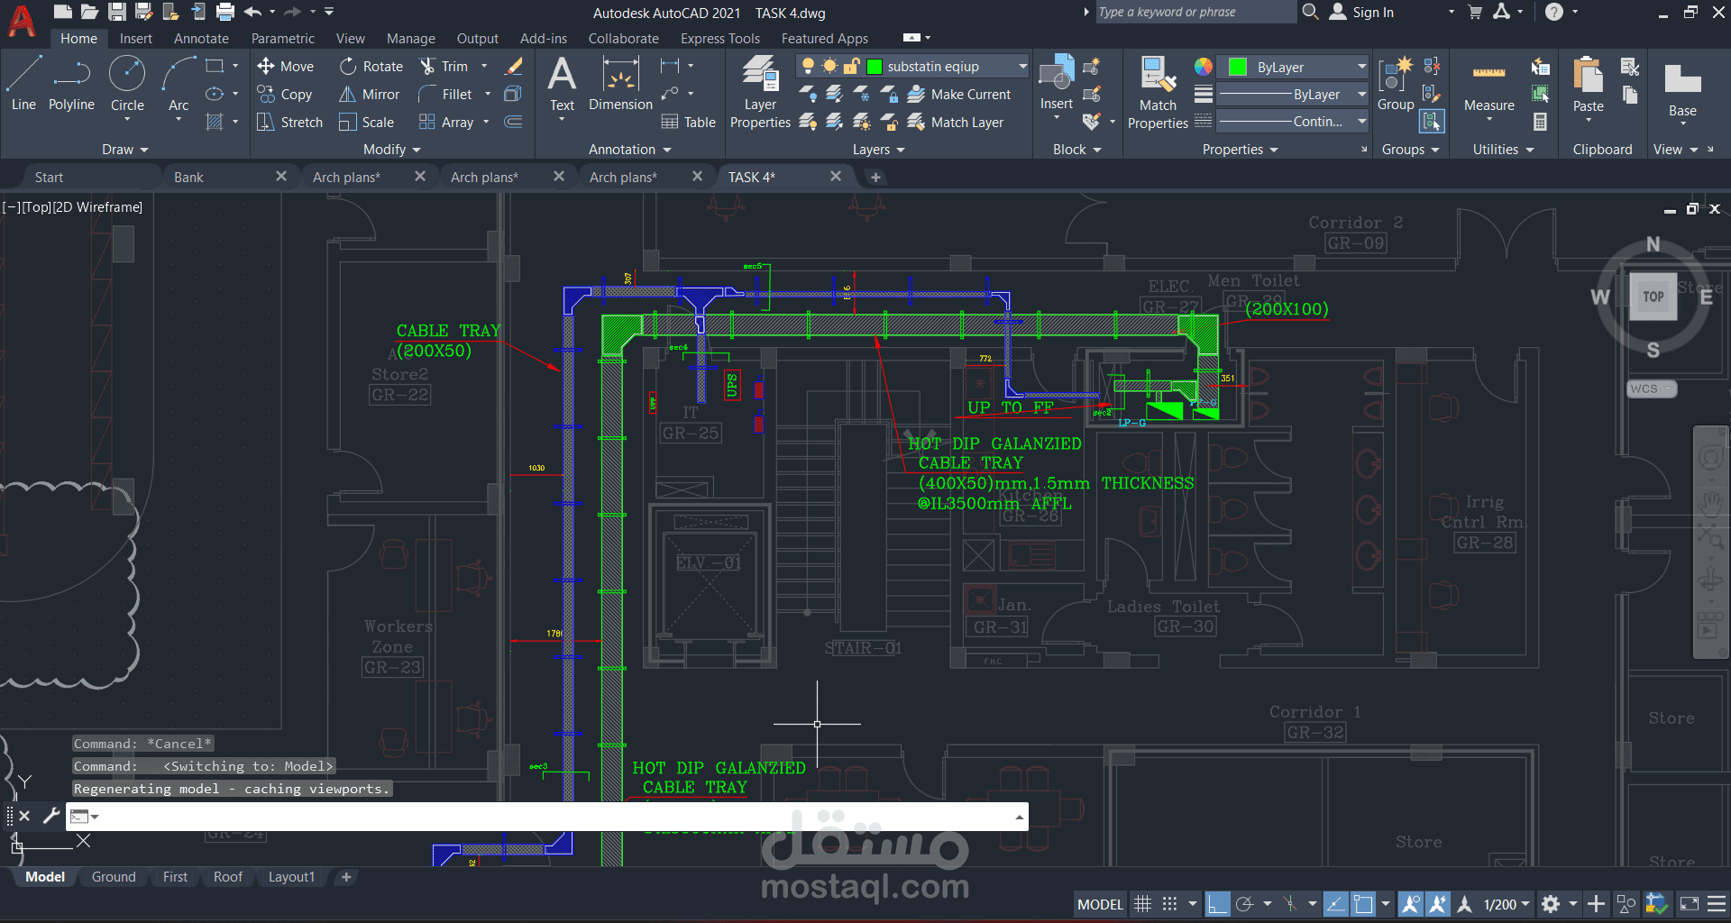Screen dimensions: 1731x923
Task: Open the linetype Contin... dropdown
Action: (1361, 121)
